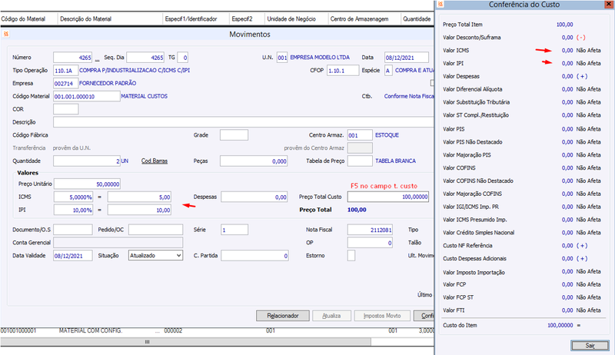This screenshot has height=355, width=615.
Task: Focus the Número input field
Action: (72, 58)
